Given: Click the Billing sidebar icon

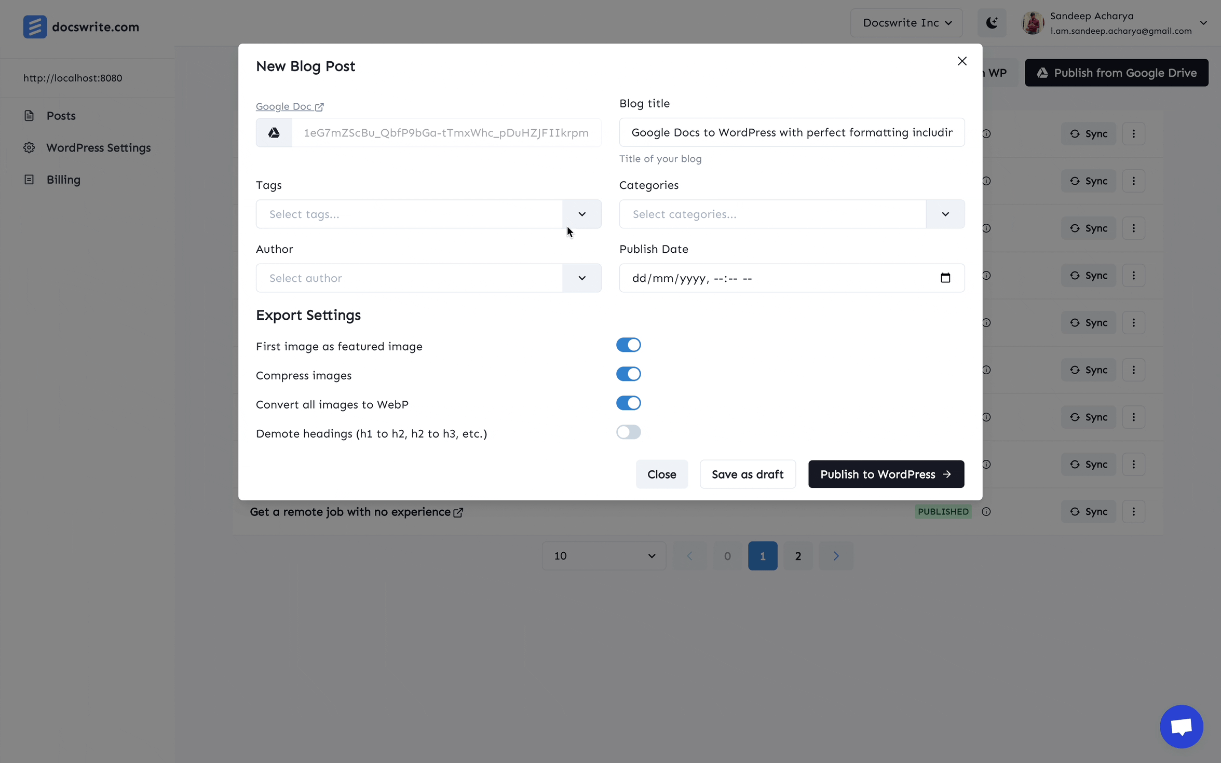Looking at the screenshot, I should (28, 179).
